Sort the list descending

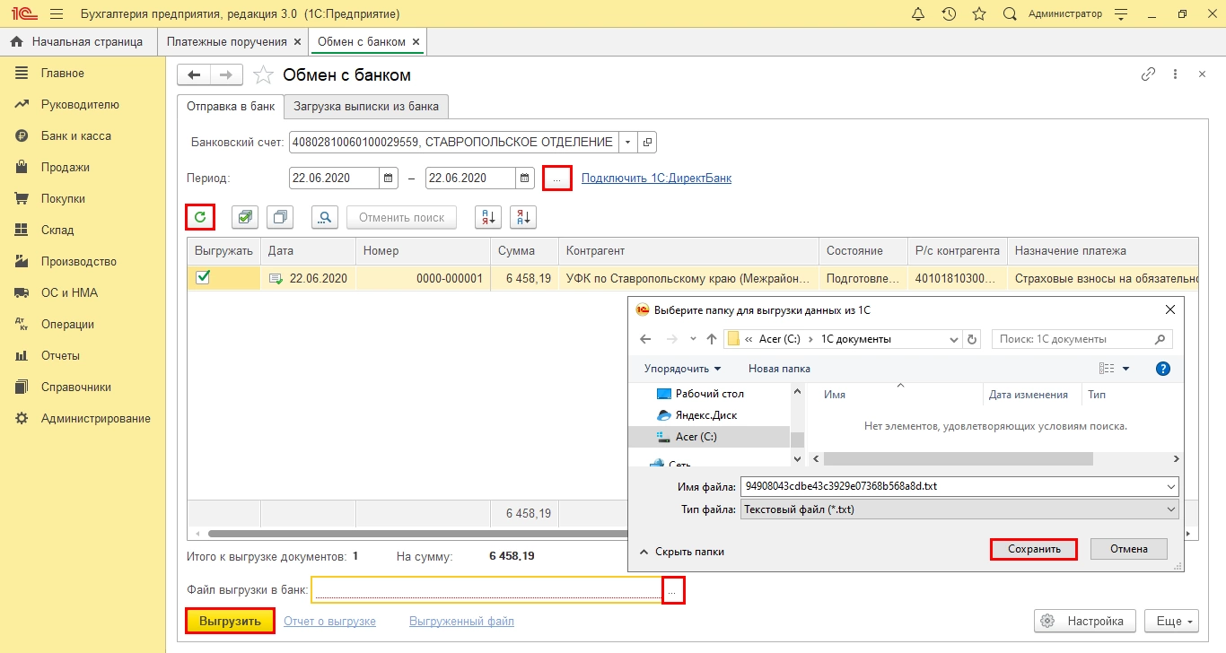pyautogui.click(x=523, y=217)
